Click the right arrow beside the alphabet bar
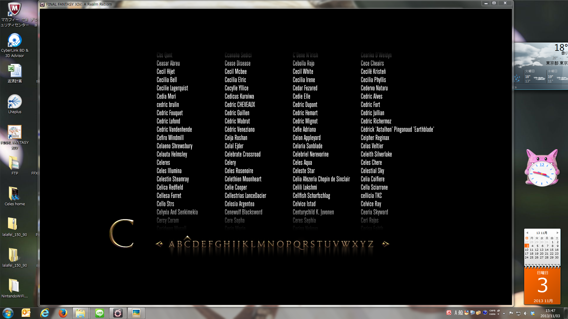 coord(385,244)
